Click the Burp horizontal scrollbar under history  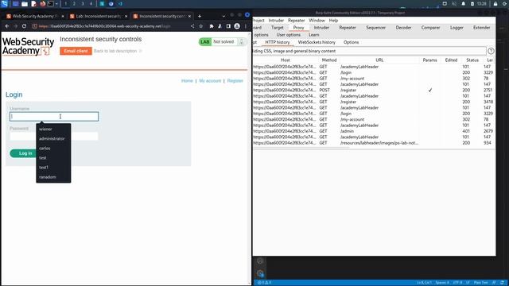point(301,148)
